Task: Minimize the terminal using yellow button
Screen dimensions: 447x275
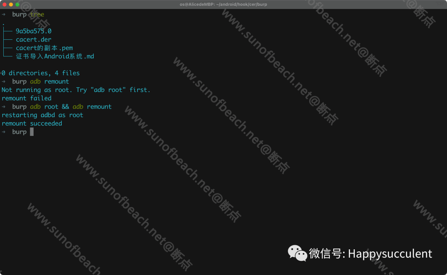Action: [x=11, y=4]
